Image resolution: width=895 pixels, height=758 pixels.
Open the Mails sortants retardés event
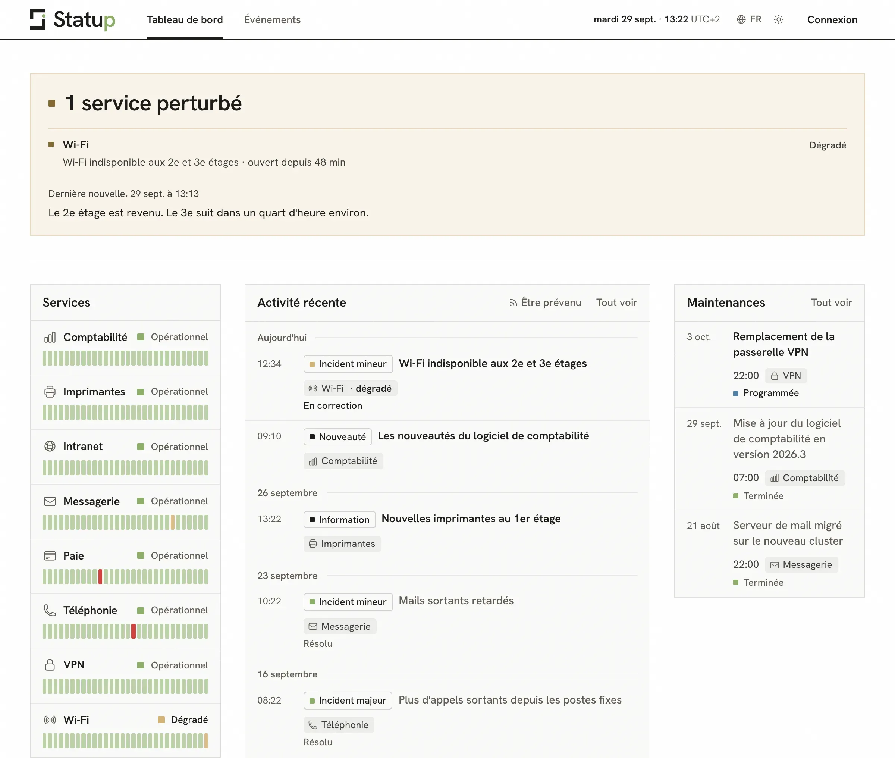click(x=456, y=601)
